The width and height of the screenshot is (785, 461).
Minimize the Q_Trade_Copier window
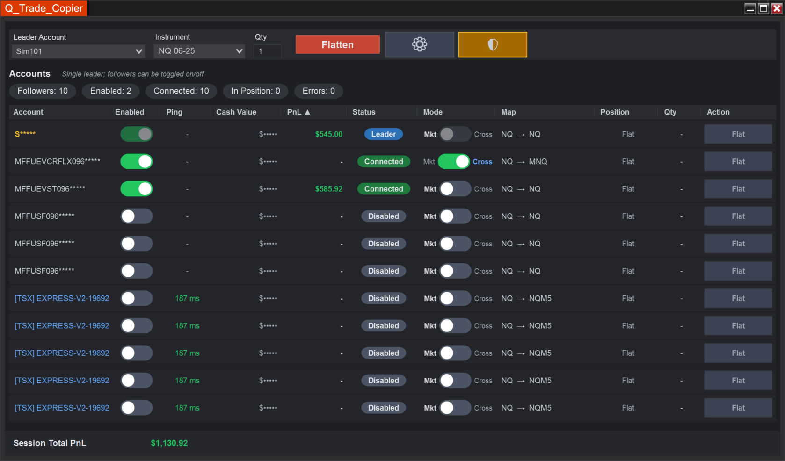pyautogui.click(x=750, y=8)
